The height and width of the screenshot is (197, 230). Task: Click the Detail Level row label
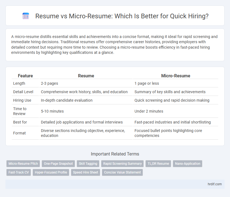[23, 92]
